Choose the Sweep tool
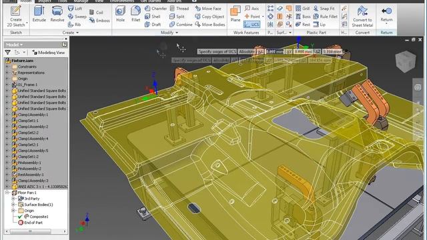 (x=77, y=17)
